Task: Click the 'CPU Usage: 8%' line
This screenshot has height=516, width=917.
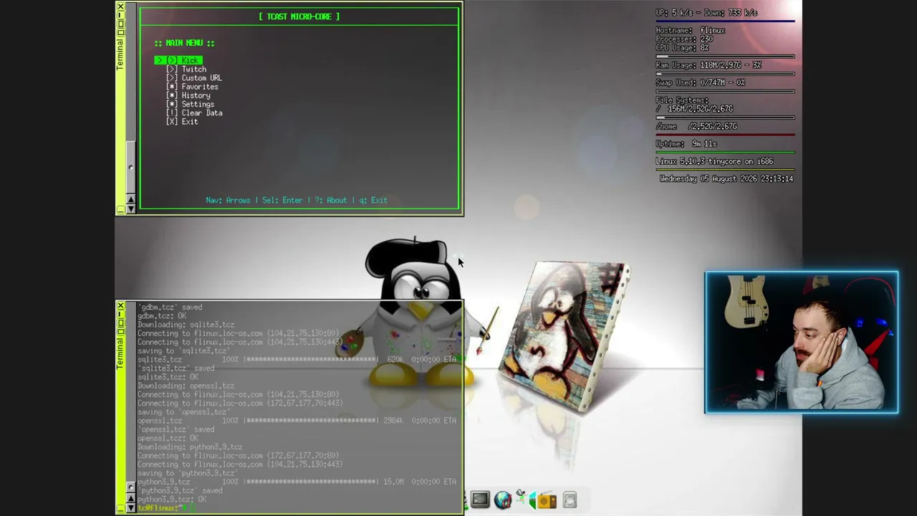Action: click(x=683, y=48)
